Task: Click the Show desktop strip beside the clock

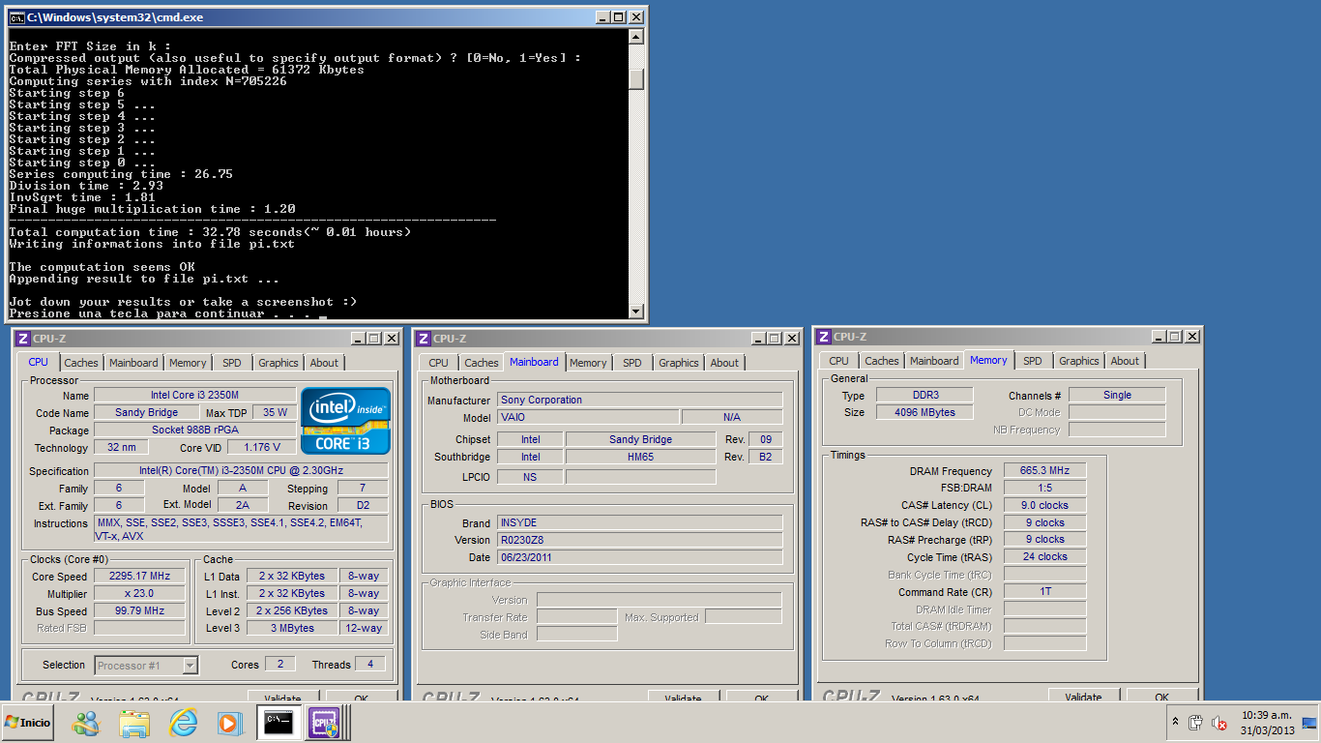Action: point(1309,723)
